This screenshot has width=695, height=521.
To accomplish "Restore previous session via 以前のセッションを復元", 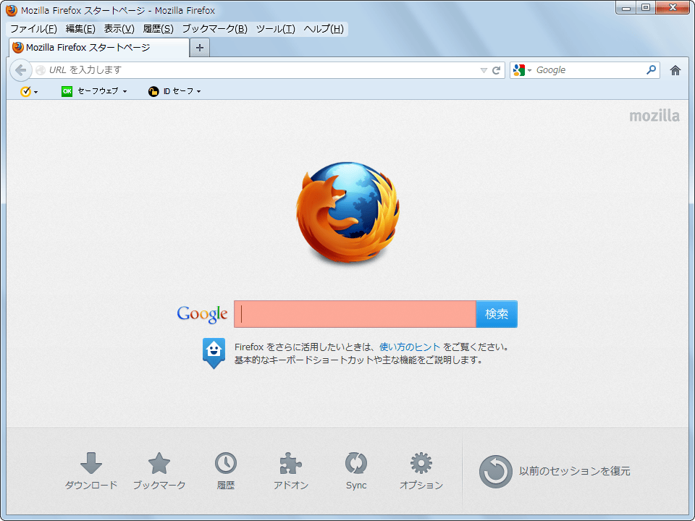I will [x=555, y=471].
